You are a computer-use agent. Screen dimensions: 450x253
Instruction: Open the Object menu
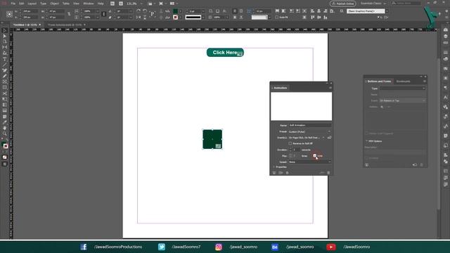click(54, 4)
